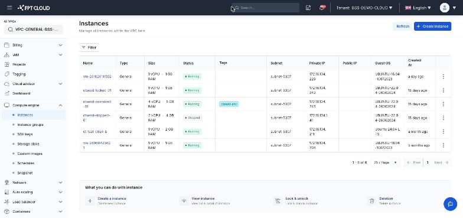463x218 pixels.
Task: Open Projects from the sidebar icon
Action: coord(7,64)
